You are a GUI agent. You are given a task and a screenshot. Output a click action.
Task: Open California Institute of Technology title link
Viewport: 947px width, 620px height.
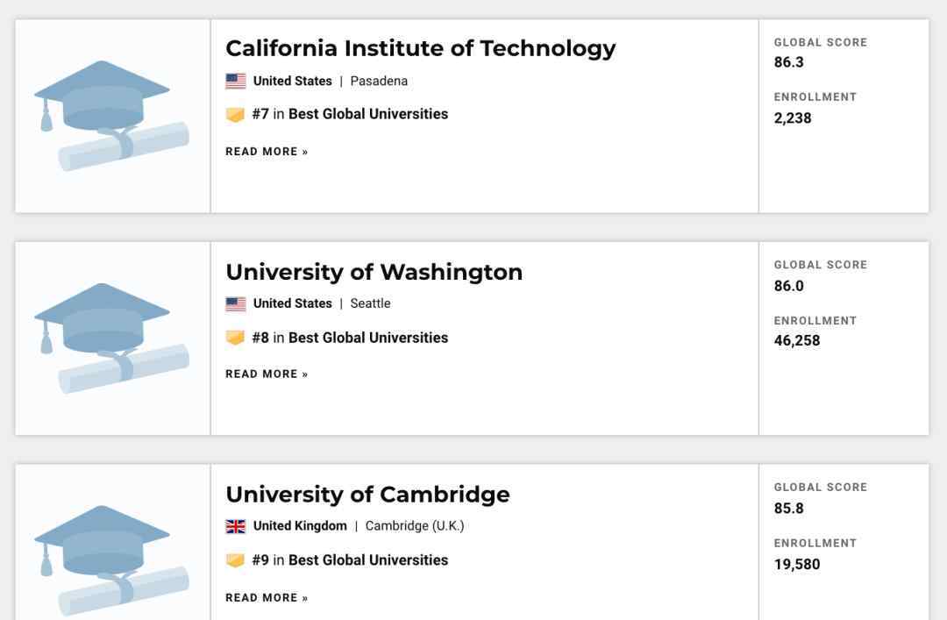[420, 48]
